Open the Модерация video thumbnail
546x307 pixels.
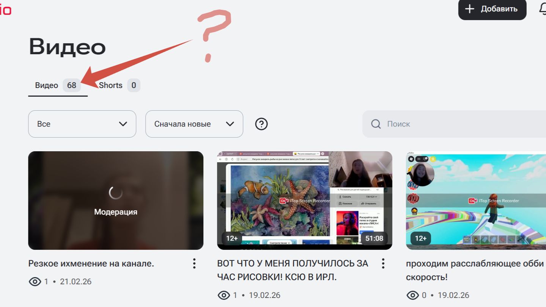116,200
